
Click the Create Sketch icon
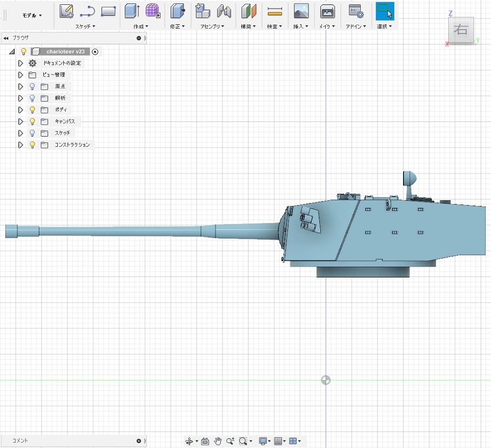click(66, 11)
